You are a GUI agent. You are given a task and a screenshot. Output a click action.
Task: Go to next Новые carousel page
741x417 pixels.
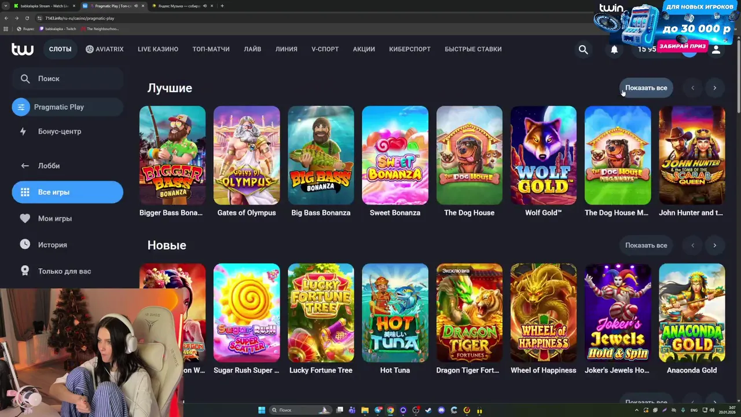tap(714, 246)
